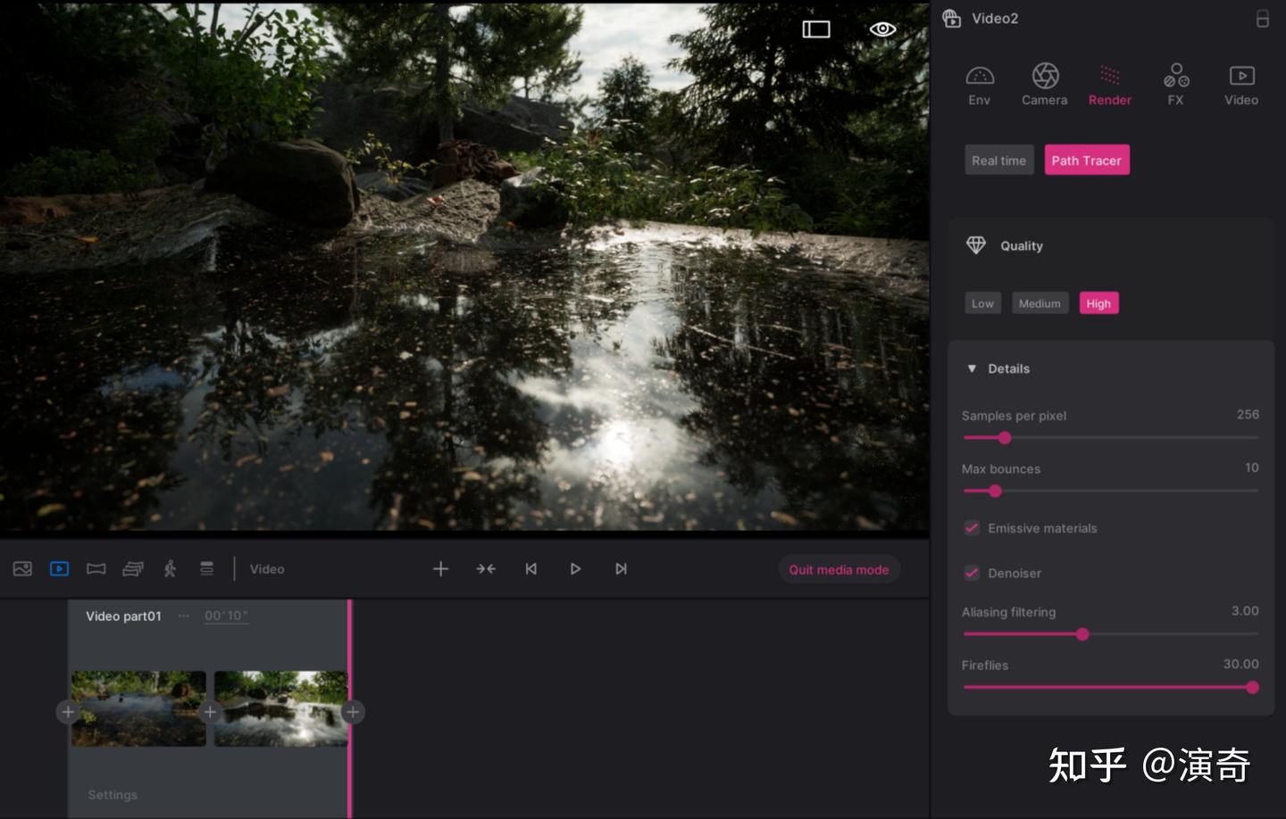1286x819 pixels.
Task: Click the merge keyframes arrows icon
Action: pos(486,568)
